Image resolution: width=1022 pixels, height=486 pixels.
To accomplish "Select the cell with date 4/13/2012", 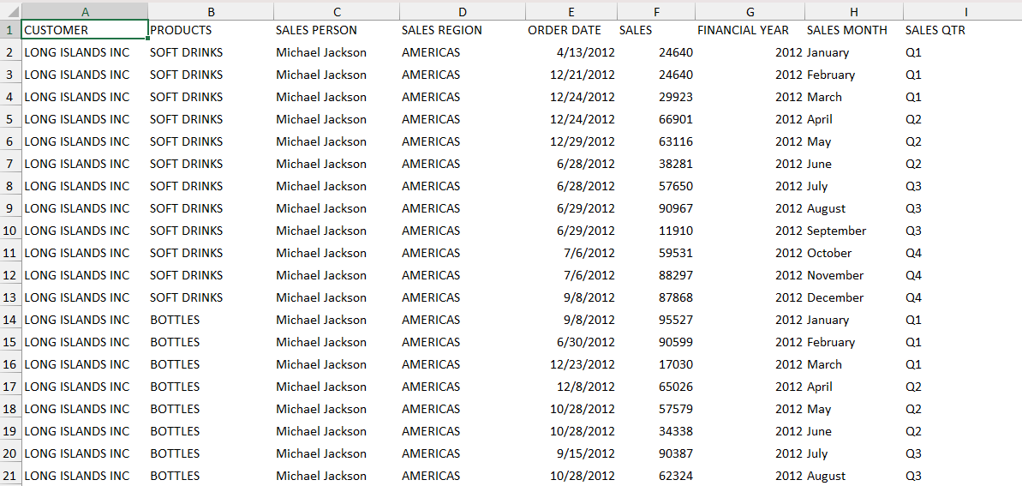I will [571, 52].
